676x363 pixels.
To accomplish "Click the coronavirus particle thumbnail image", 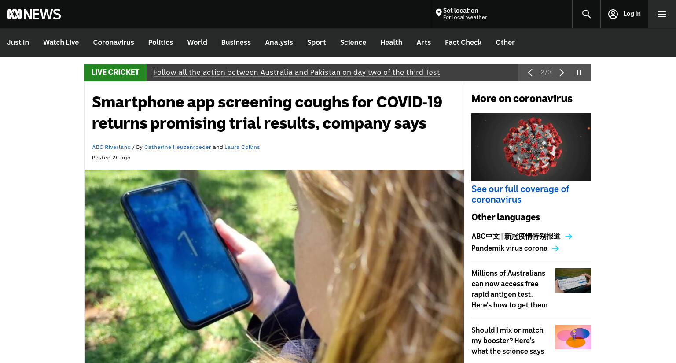I will (531, 147).
